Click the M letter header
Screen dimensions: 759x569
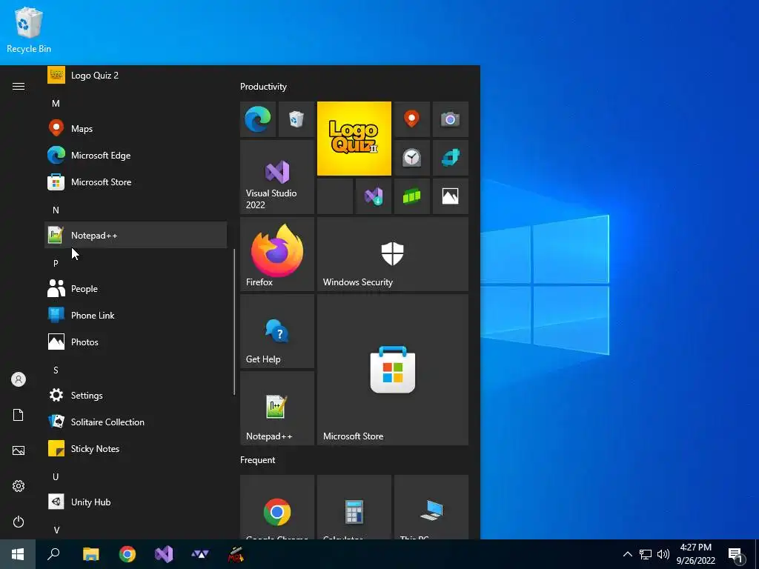[56, 104]
